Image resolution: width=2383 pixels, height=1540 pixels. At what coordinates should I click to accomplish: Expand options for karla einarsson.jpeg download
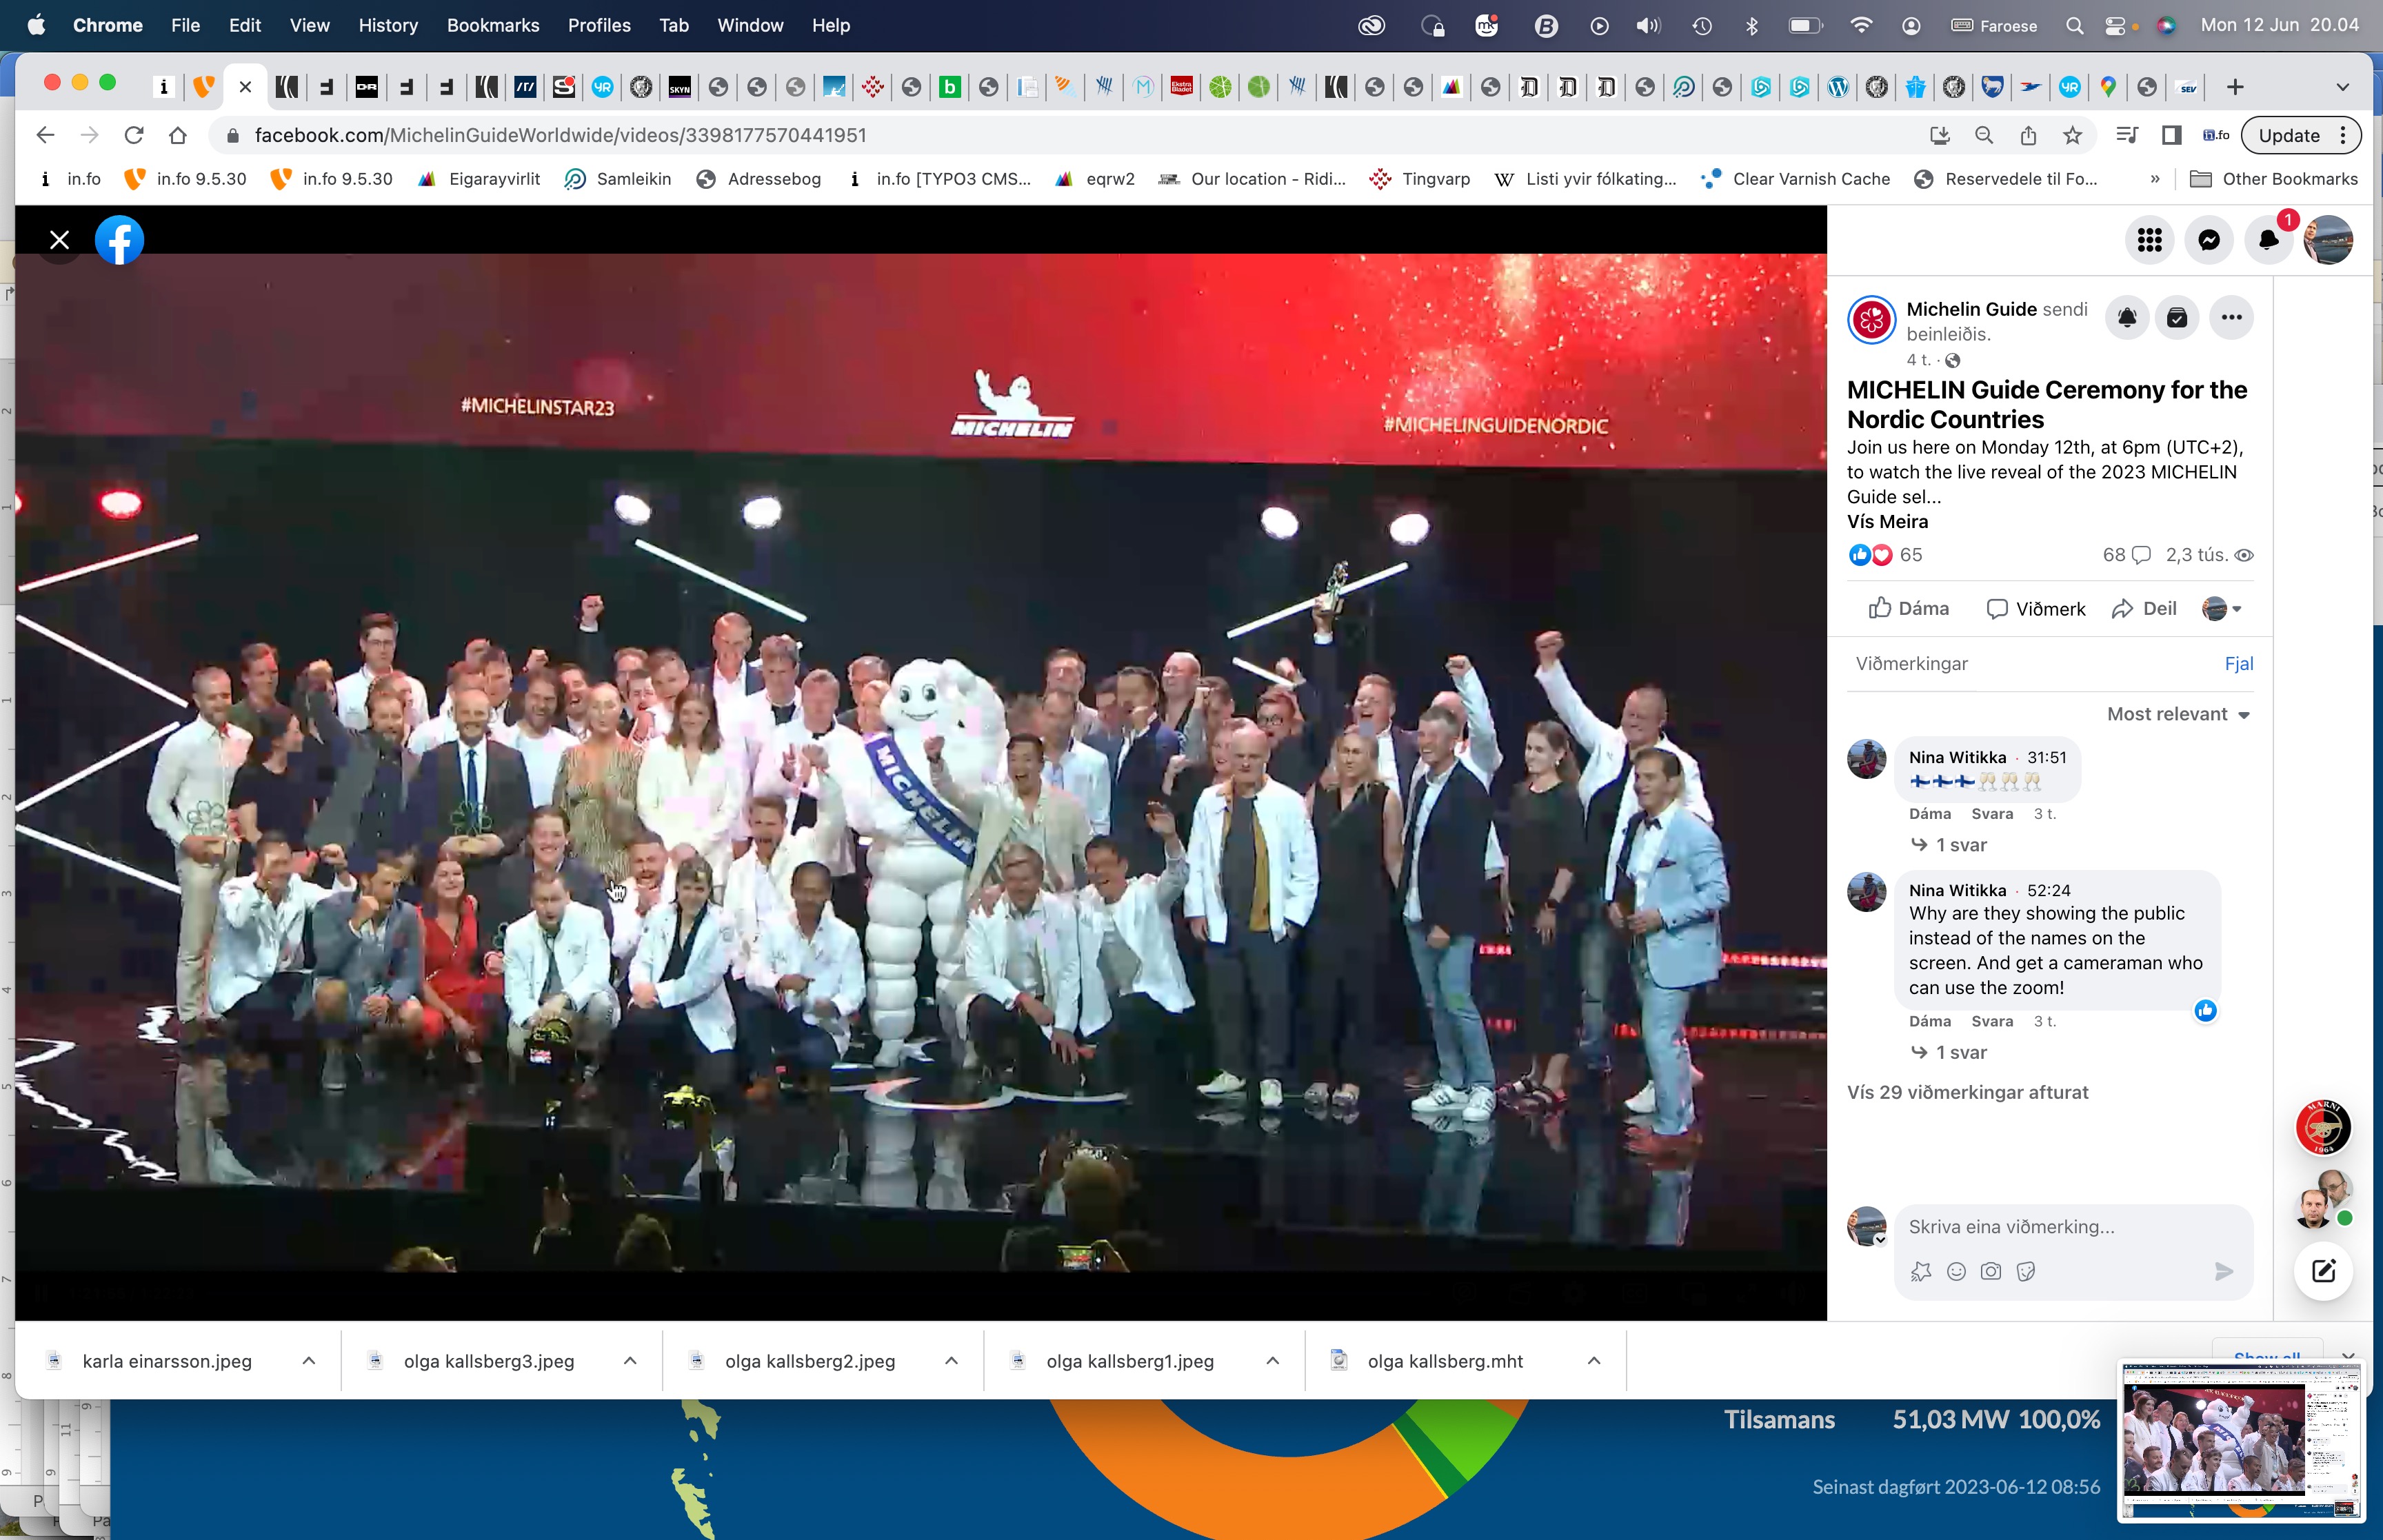point(309,1361)
